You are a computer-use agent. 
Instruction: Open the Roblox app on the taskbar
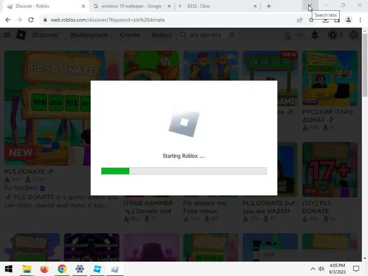115,269
